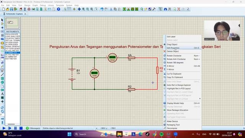Select the Selection Mode arrow tool
The width and height of the screenshot is (245, 138).
click(2, 20)
